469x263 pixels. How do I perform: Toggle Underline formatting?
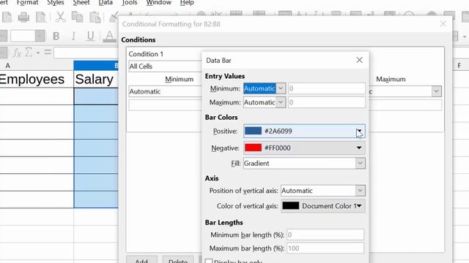coord(90,36)
